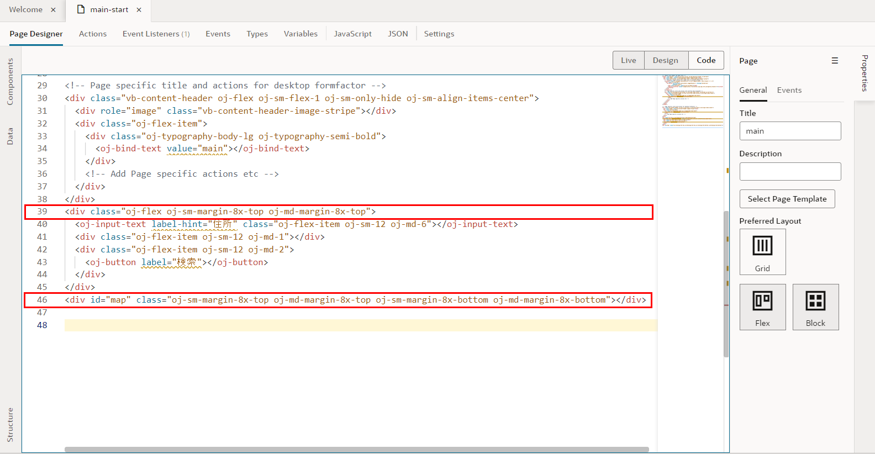
Task: Close the Welcome tab
Action: click(x=53, y=10)
